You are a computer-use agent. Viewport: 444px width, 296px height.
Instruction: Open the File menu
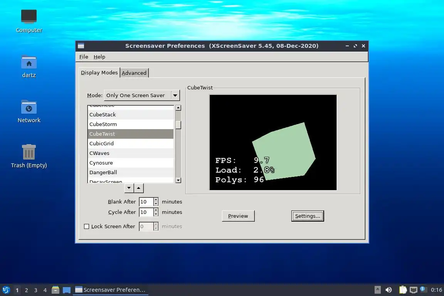[x=84, y=57]
